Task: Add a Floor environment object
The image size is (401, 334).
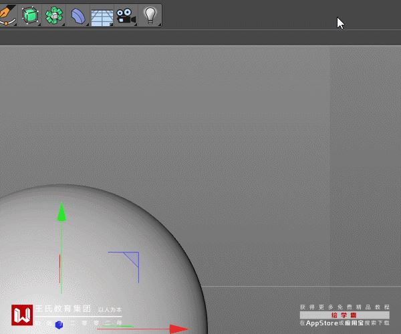Action: coord(102,17)
